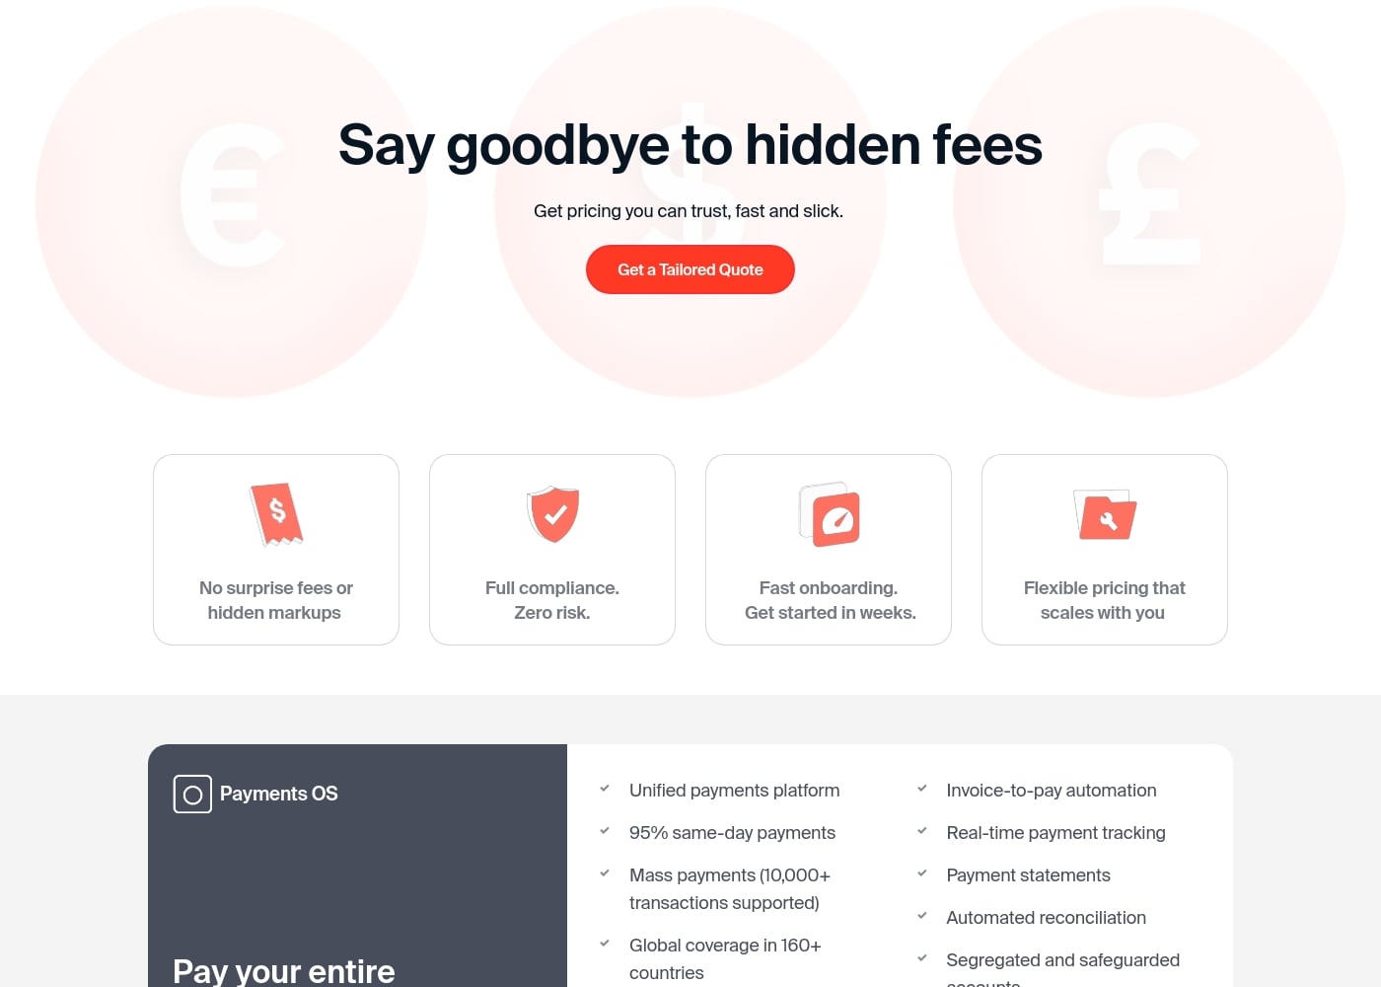Click the Get a Tailored Quote button
Viewport: 1381px width, 987px height.
690,269
